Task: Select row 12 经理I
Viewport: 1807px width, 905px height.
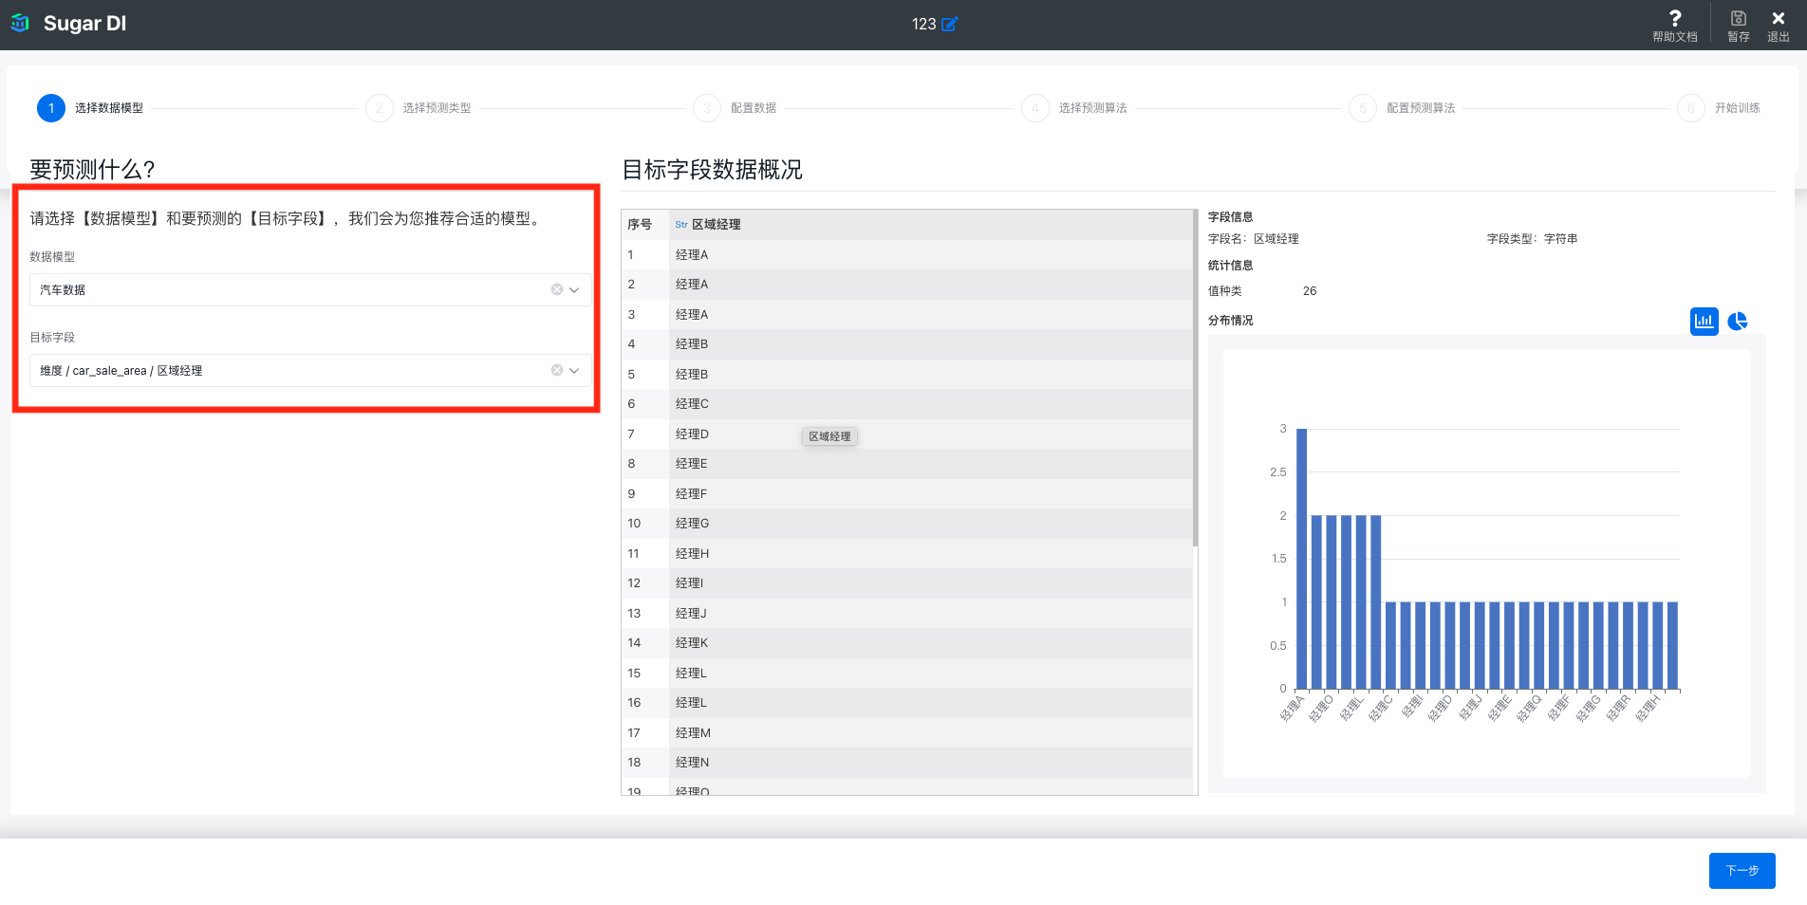Action: click(x=906, y=582)
